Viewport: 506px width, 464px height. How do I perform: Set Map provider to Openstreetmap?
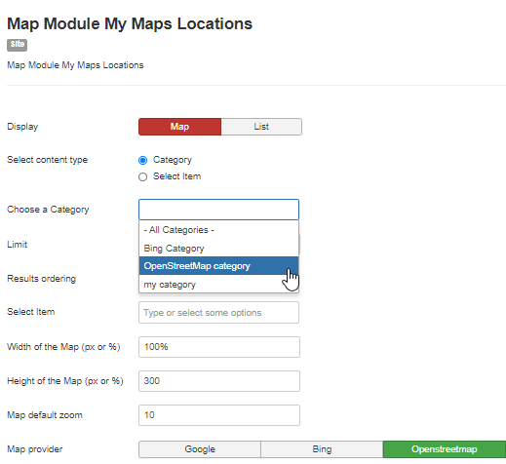[x=445, y=449]
